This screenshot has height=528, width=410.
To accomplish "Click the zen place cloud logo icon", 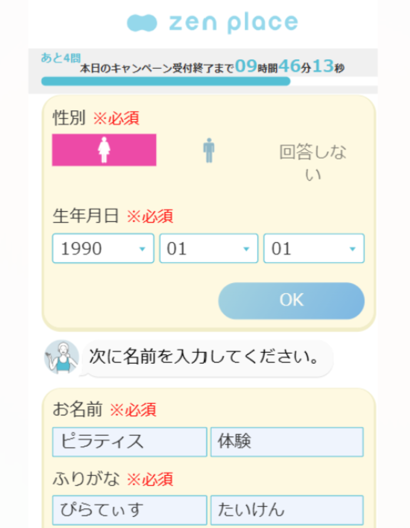I will [x=142, y=23].
